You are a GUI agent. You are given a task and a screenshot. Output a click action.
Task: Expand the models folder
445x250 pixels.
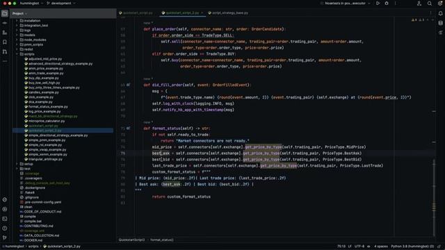pyautogui.click(x=17, y=35)
